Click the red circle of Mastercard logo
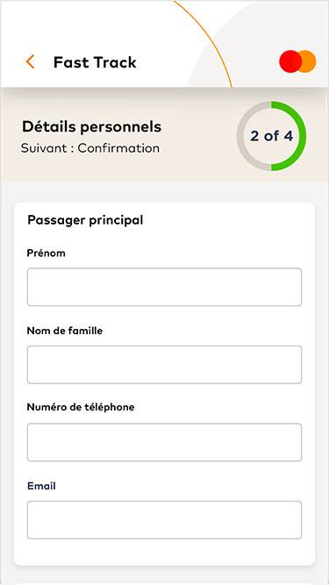Screen dimensions: 329x585 click(x=290, y=61)
